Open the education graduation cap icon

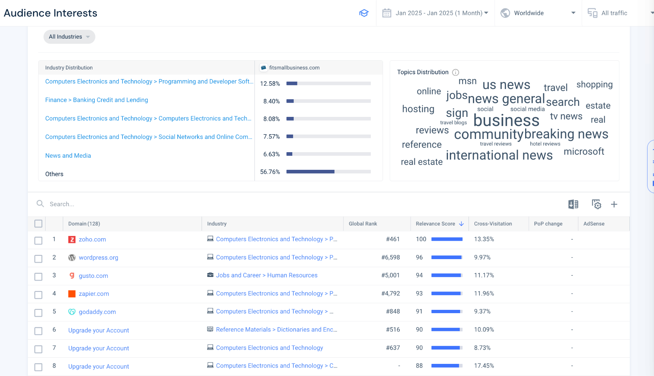point(364,13)
